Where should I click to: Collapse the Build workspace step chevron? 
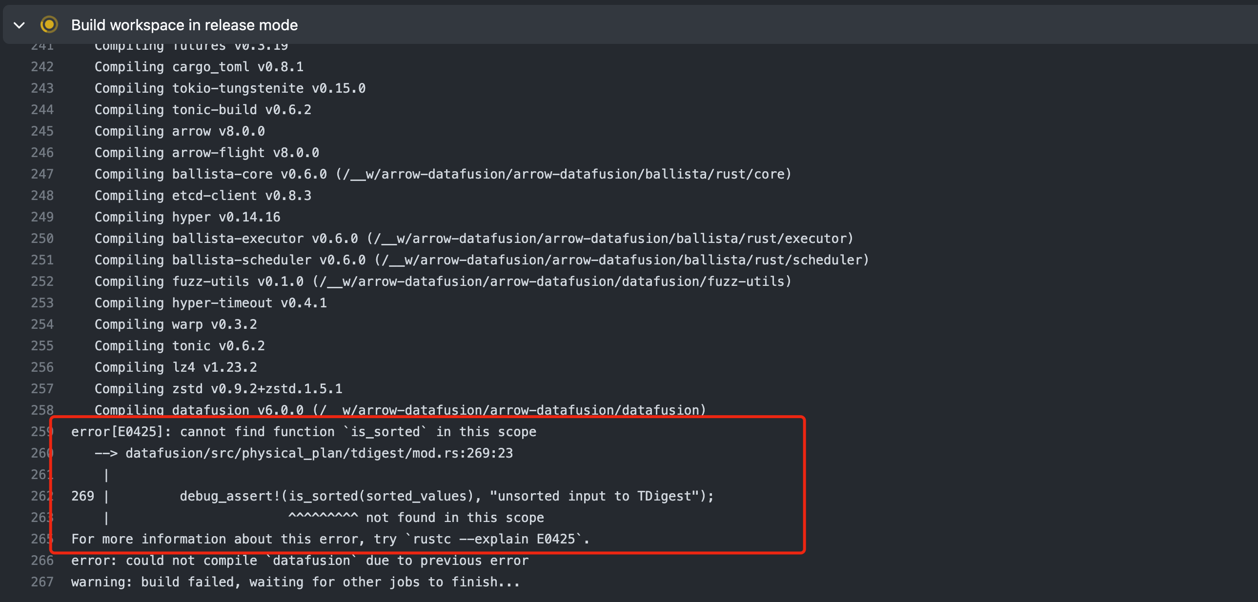click(19, 25)
